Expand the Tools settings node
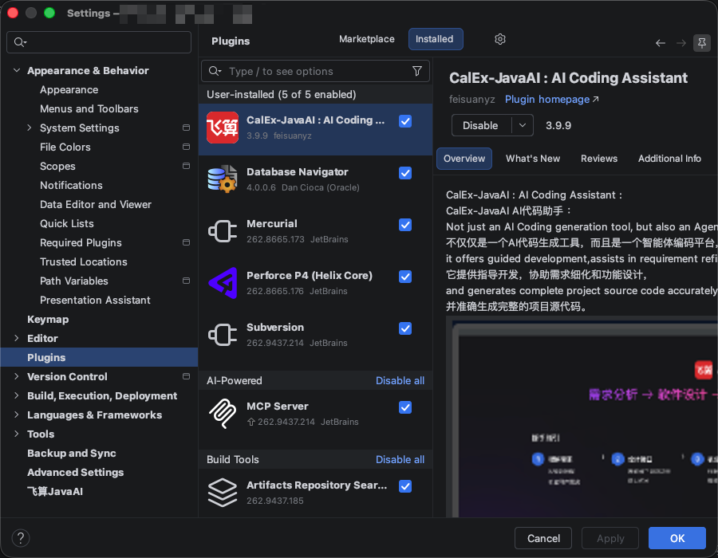 coord(17,434)
